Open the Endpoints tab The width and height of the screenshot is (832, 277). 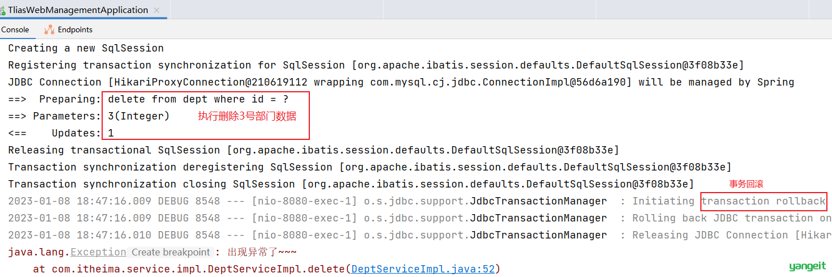(x=68, y=29)
